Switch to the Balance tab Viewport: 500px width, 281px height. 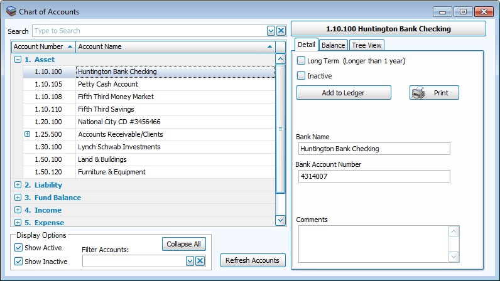tap(333, 45)
